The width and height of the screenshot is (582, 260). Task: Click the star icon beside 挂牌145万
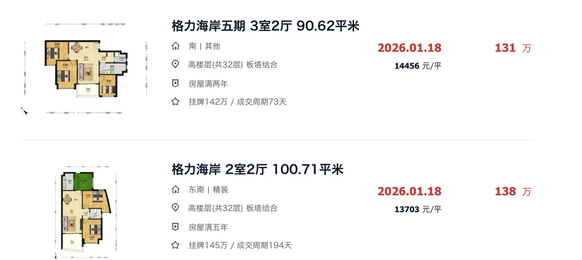coord(176,245)
